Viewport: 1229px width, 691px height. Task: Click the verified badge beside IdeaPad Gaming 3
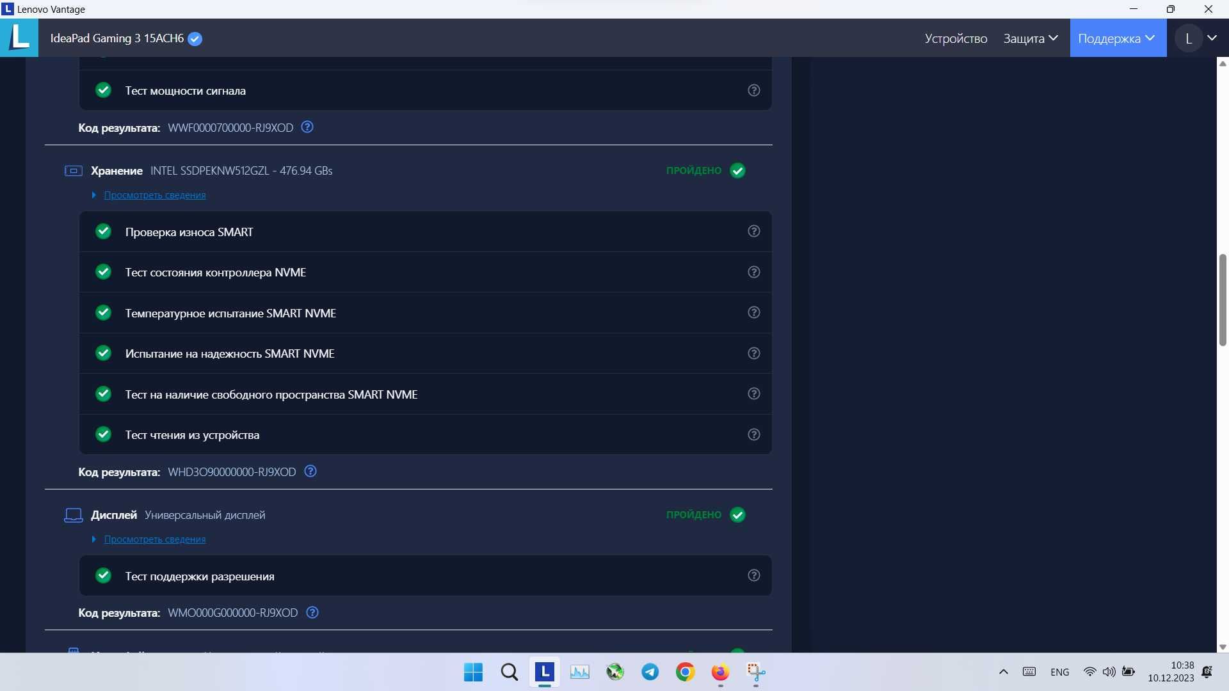195,38
